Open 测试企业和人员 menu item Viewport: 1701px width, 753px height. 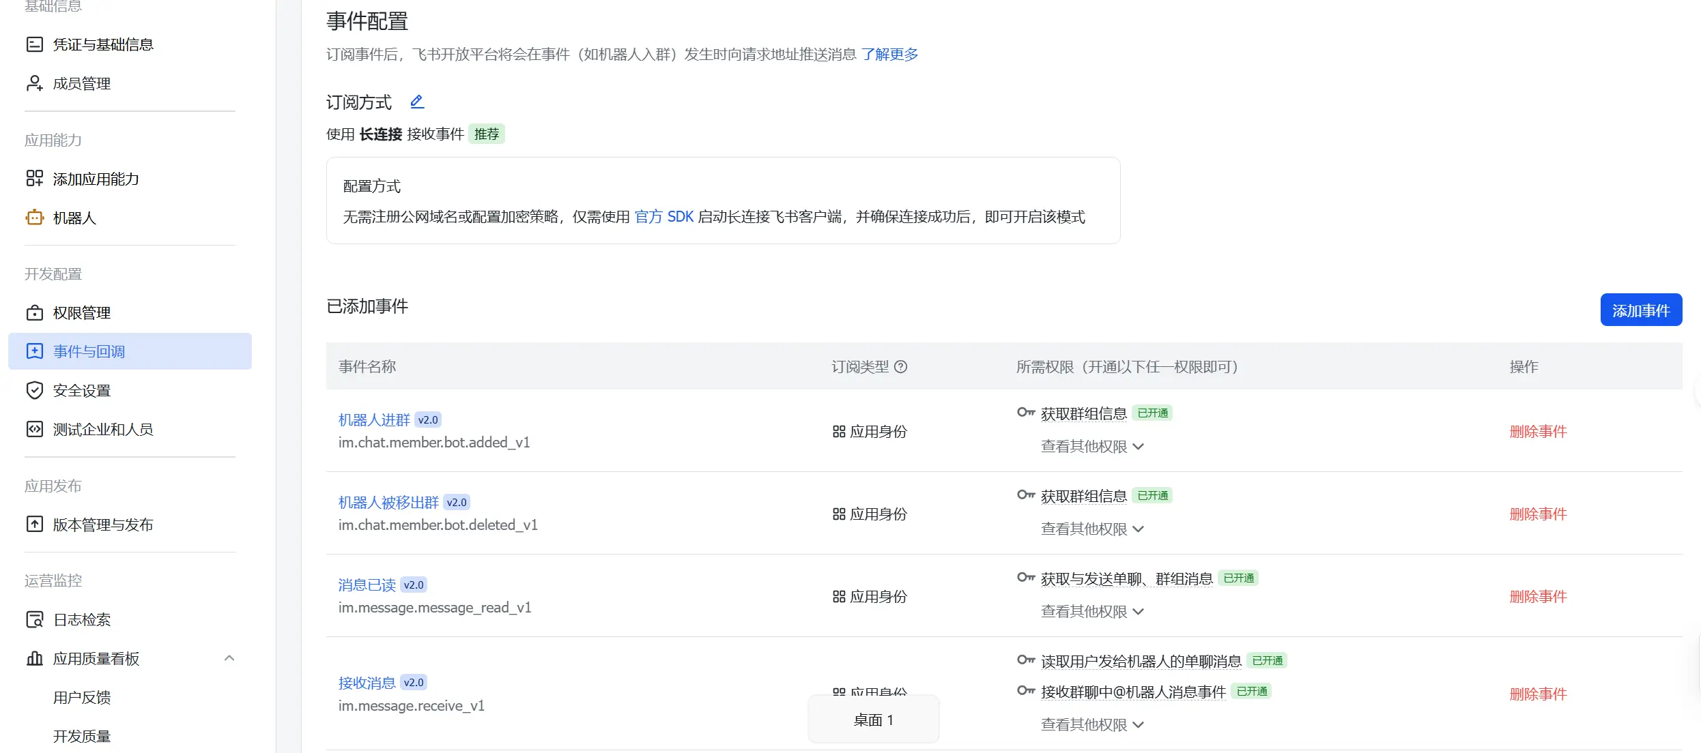click(x=103, y=429)
